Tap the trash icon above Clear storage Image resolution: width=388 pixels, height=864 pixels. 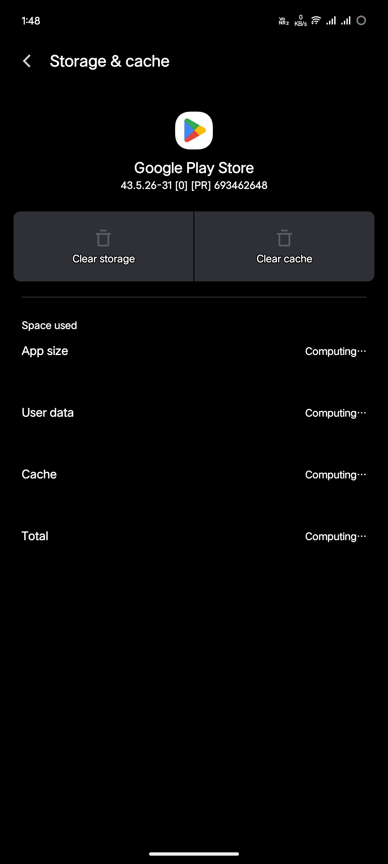pos(103,238)
